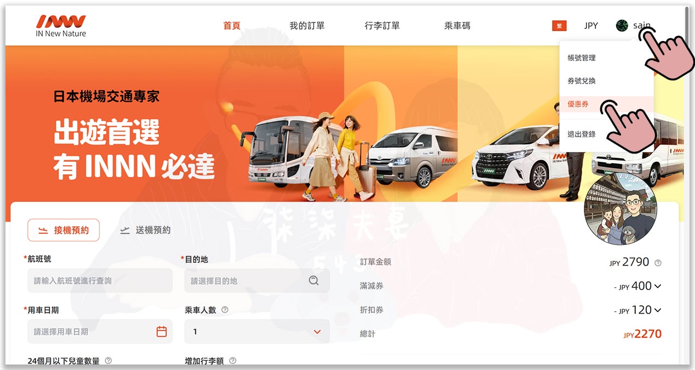The height and width of the screenshot is (370, 695).
Task: Show help for 24個月以下兒童數量
Action: [x=108, y=361]
